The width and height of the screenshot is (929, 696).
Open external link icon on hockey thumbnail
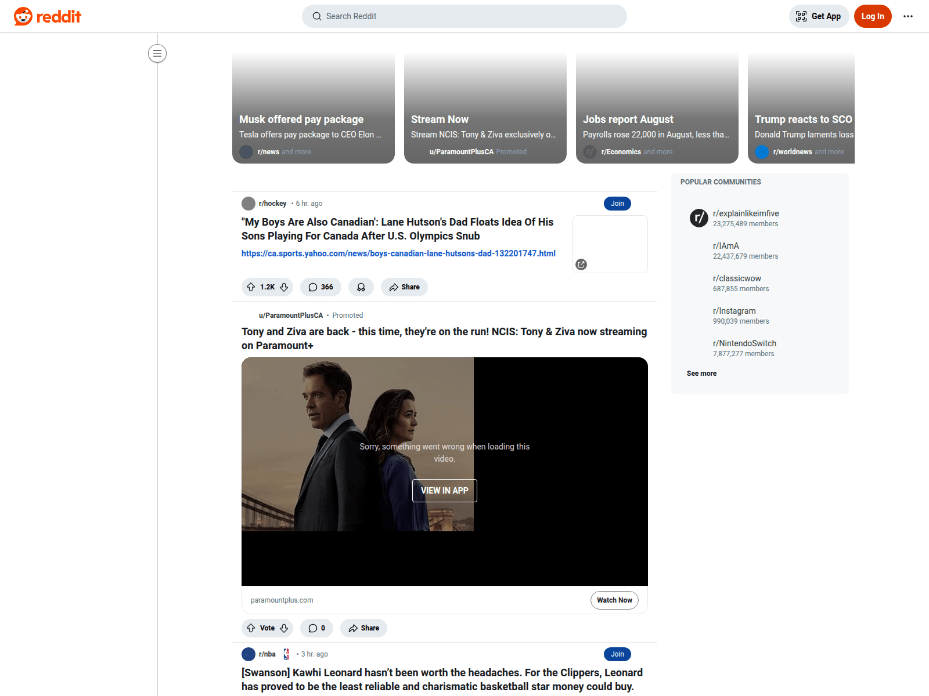pyautogui.click(x=581, y=264)
